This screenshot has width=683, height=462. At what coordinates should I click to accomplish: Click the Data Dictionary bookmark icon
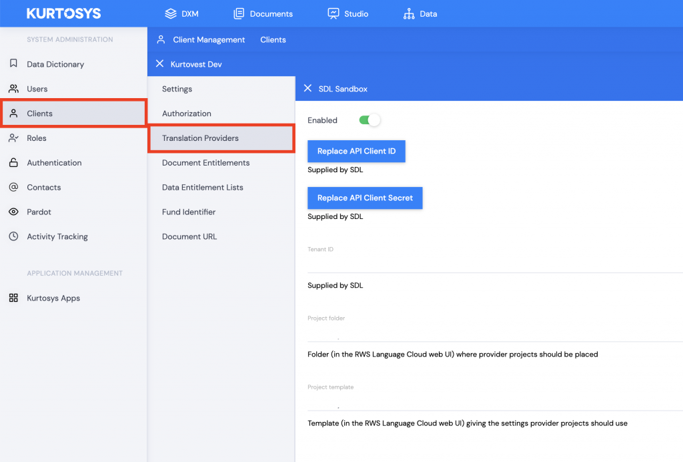tap(13, 63)
